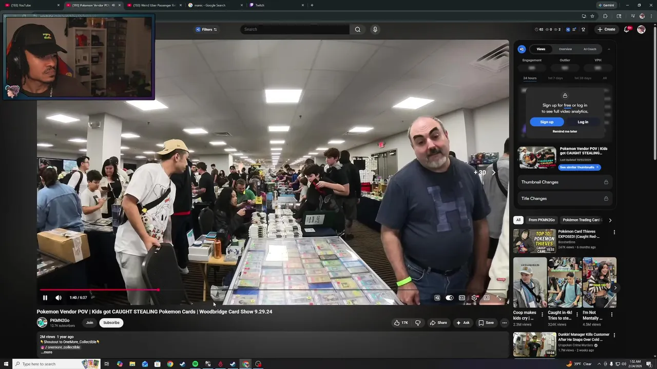Click the search magnifier button

(x=358, y=29)
